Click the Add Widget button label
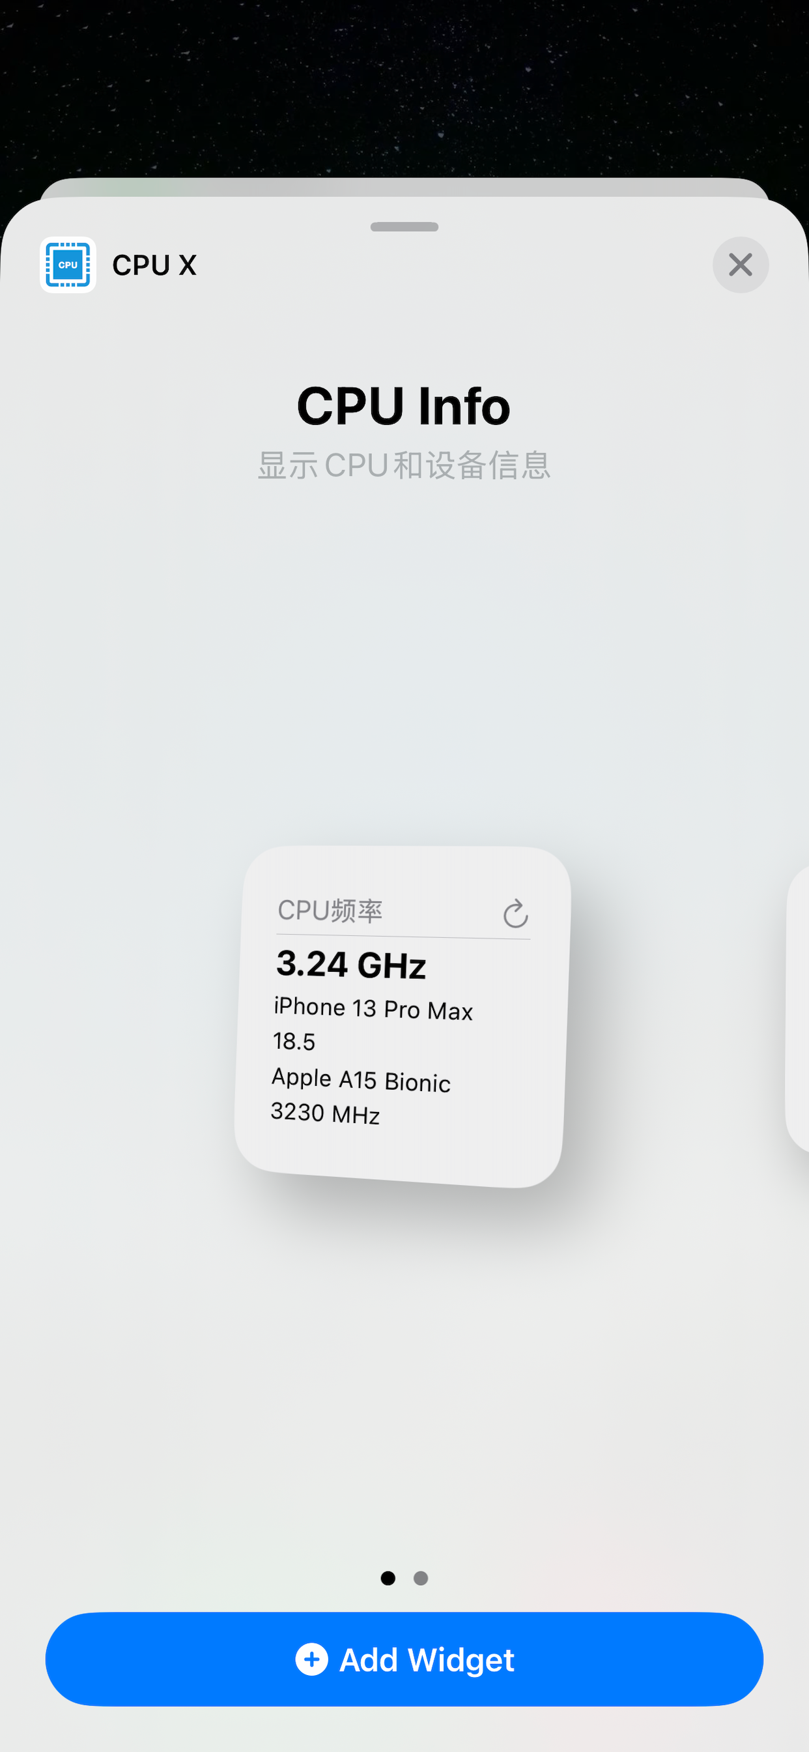The image size is (809, 1752). pos(427,1659)
